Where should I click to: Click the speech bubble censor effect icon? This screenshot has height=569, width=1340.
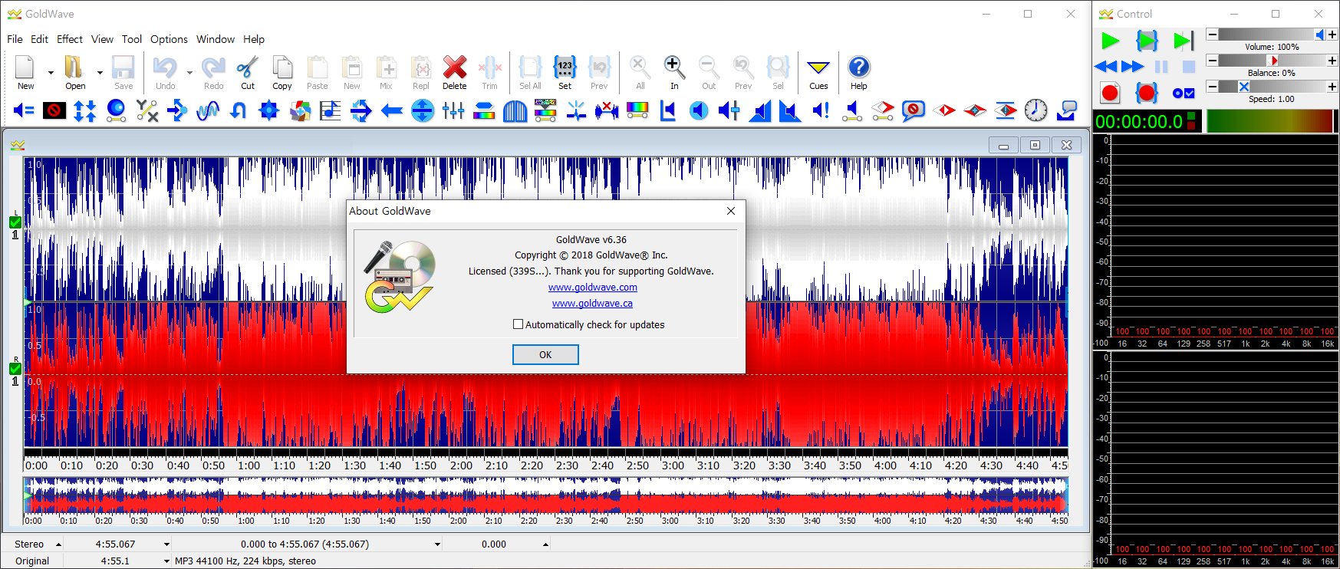click(913, 110)
